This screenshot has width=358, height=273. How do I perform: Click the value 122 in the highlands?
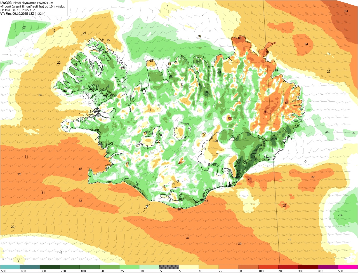point(230,118)
